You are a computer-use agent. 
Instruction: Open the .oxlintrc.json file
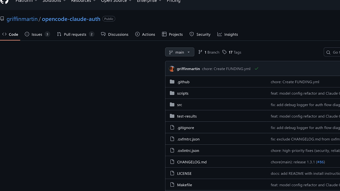[x=188, y=150]
